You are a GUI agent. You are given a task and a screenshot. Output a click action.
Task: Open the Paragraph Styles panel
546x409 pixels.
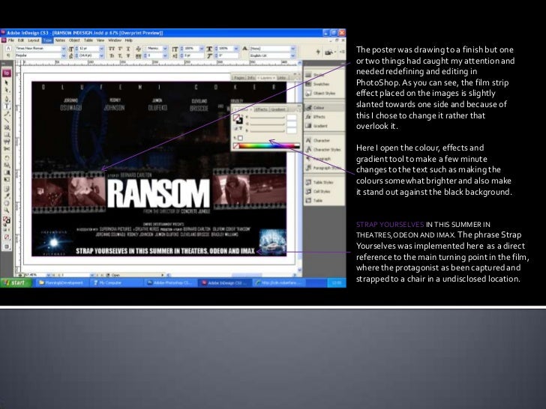[324, 168]
